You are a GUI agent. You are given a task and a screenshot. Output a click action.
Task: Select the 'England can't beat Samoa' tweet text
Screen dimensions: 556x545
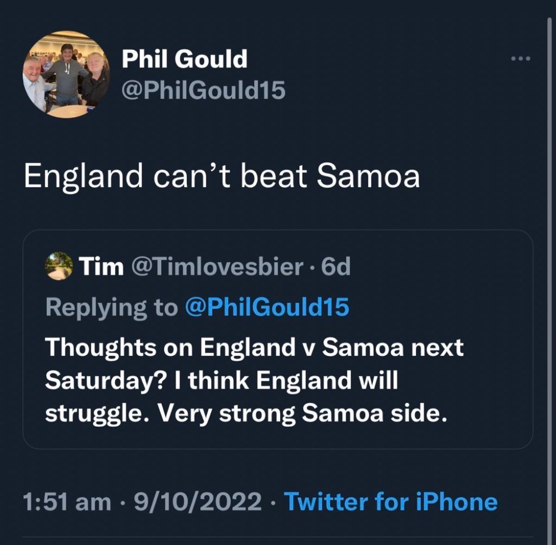click(222, 176)
